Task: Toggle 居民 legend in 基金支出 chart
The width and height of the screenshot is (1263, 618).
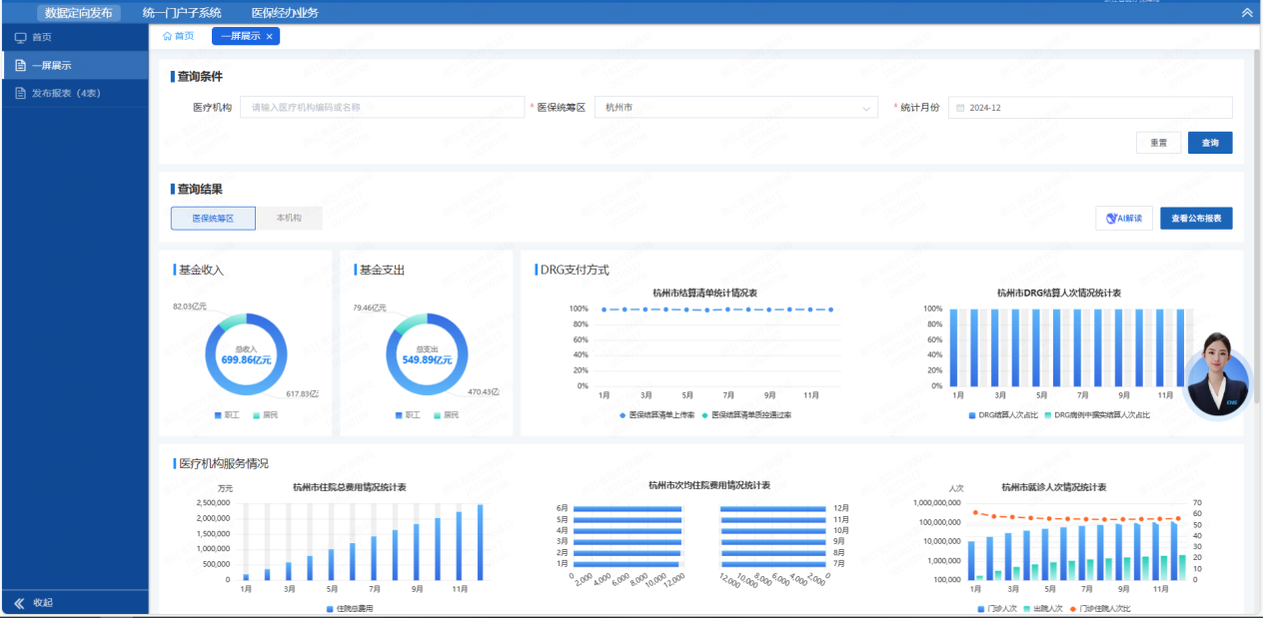Action: pyautogui.click(x=447, y=414)
